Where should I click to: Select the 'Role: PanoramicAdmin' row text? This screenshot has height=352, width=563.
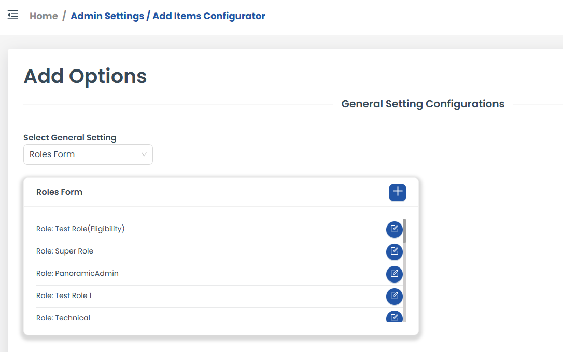point(77,273)
